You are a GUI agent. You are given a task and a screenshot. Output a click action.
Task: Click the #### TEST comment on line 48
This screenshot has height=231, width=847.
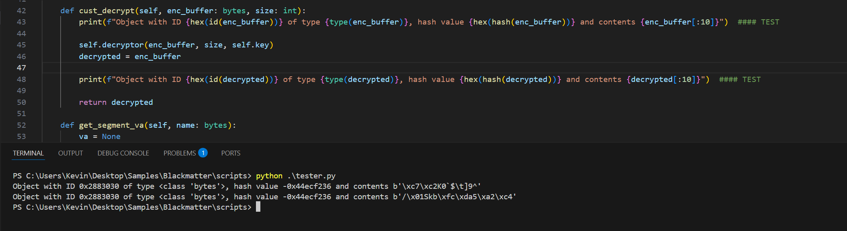point(740,80)
